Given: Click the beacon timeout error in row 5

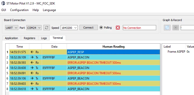Looking at the screenshot, I should click(114, 73).
